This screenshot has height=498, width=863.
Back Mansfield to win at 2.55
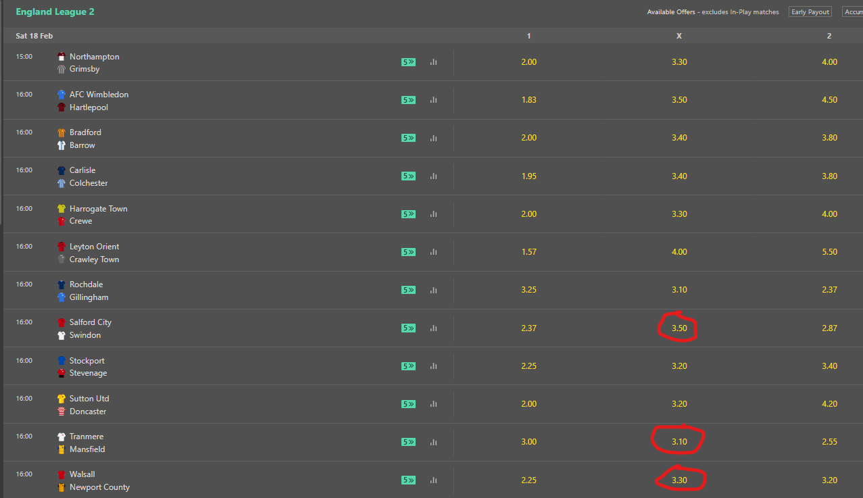pyautogui.click(x=829, y=441)
